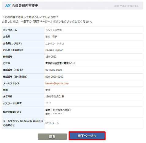The image size is (146, 143).
Task: Click the birthdate 1981年01月01日
Action: click(54, 96)
